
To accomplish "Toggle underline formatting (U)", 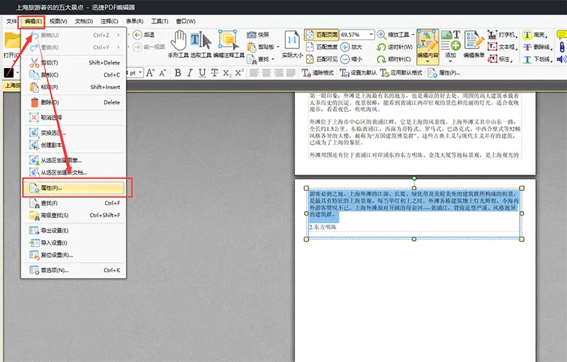I will 202,73.
